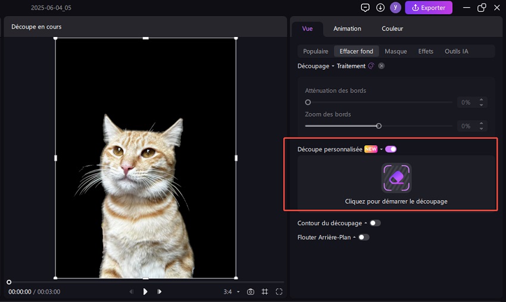Image resolution: width=506 pixels, height=302 pixels.
Task: Open the user account avatar
Action: click(x=395, y=7)
